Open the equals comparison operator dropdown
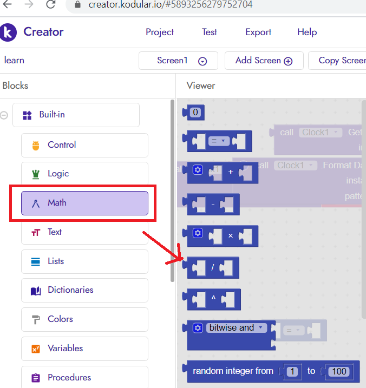Image resolution: width=366 pixels, height=388 pixels. tap(219, 141)
